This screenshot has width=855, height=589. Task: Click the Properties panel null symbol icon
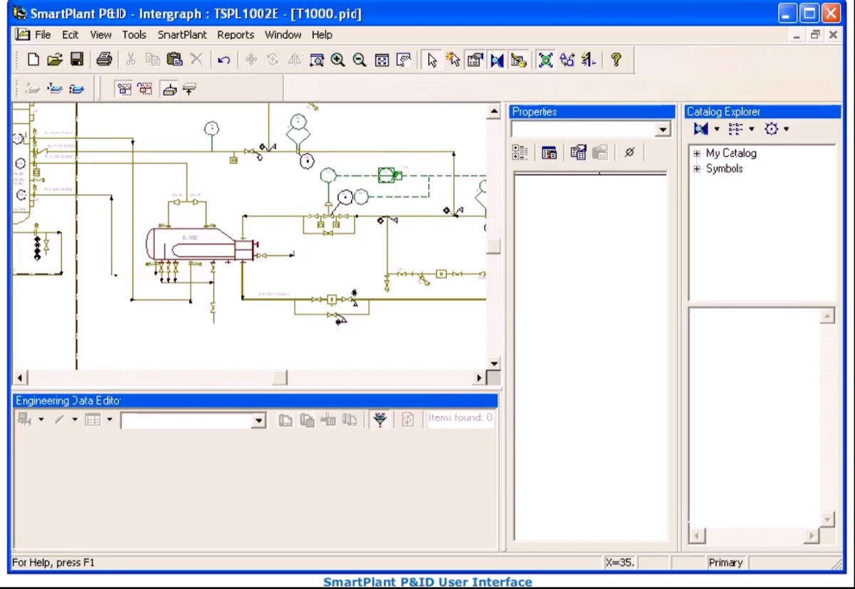pos(629,152)
